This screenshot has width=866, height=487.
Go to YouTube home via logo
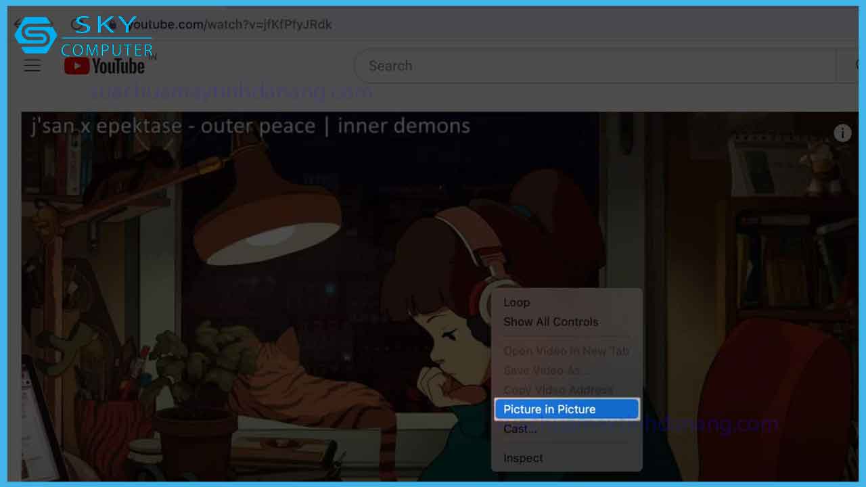tap(105, 66)
